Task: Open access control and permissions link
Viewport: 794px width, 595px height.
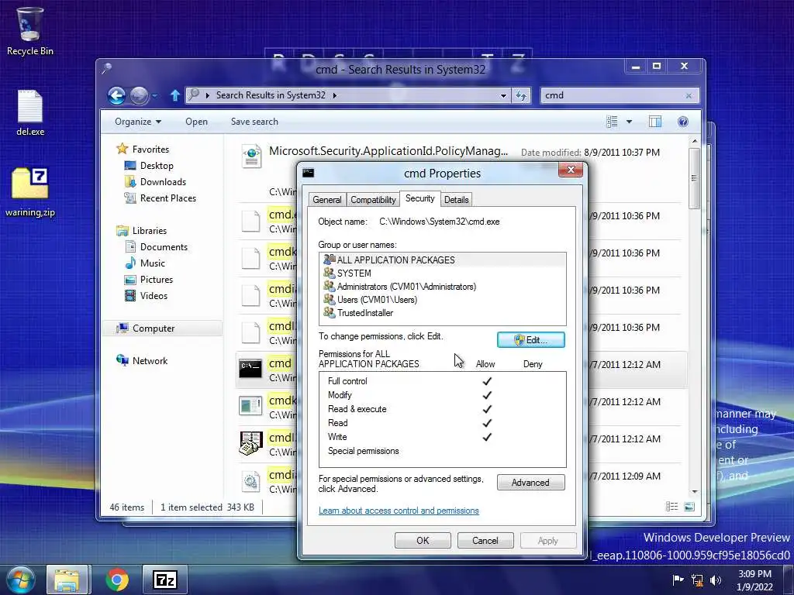Action: tap(399, 511)
